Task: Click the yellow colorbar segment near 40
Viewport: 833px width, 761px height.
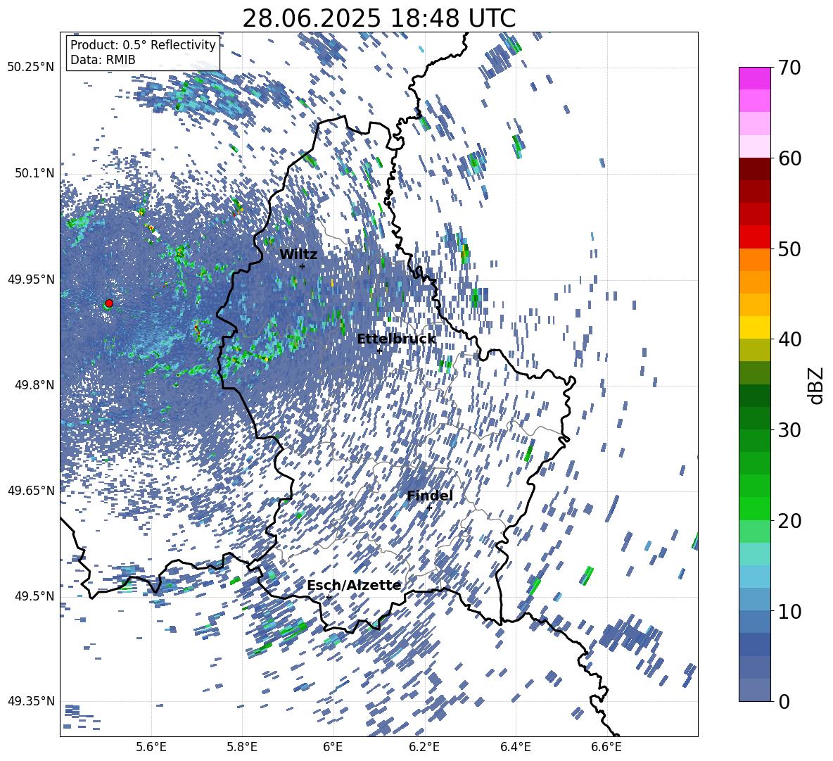Action: [754, 327]
